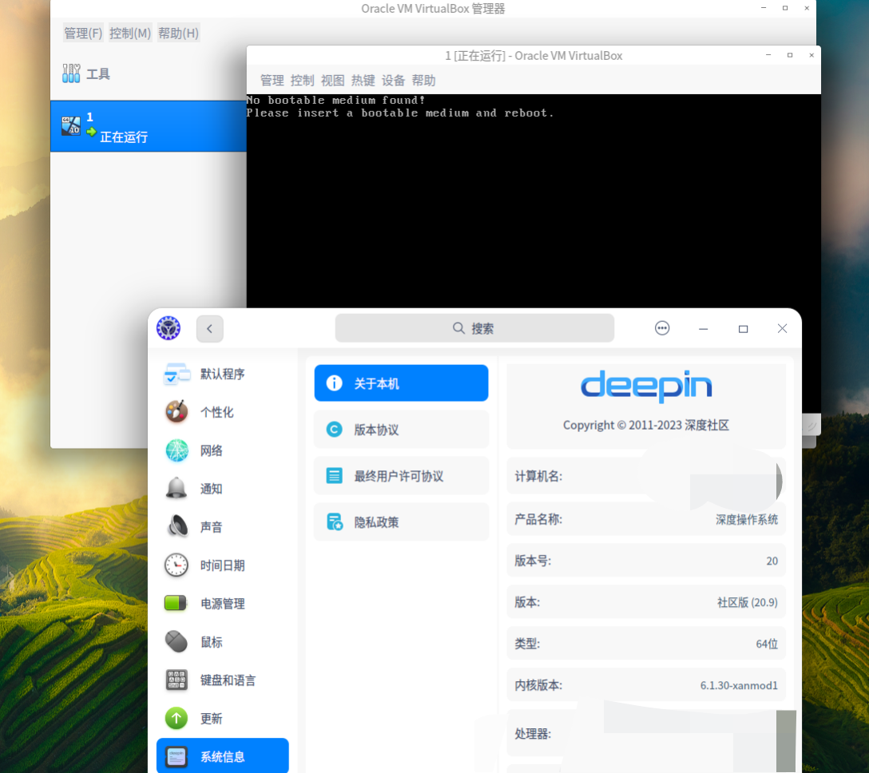Image resolution: width=869 pixels, height=773 pixels.
Task: Click the document icon beside 最终用户许可协议
Action: 334,475
